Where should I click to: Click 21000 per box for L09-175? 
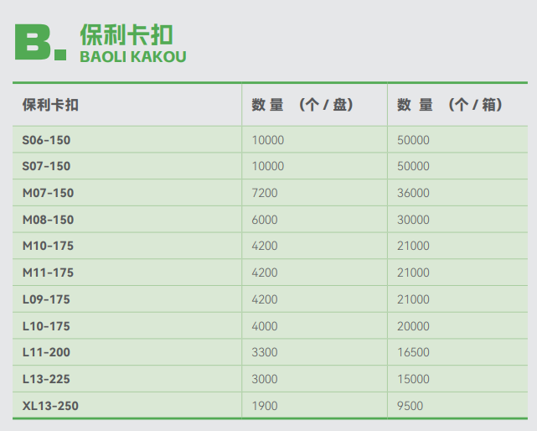413,299
